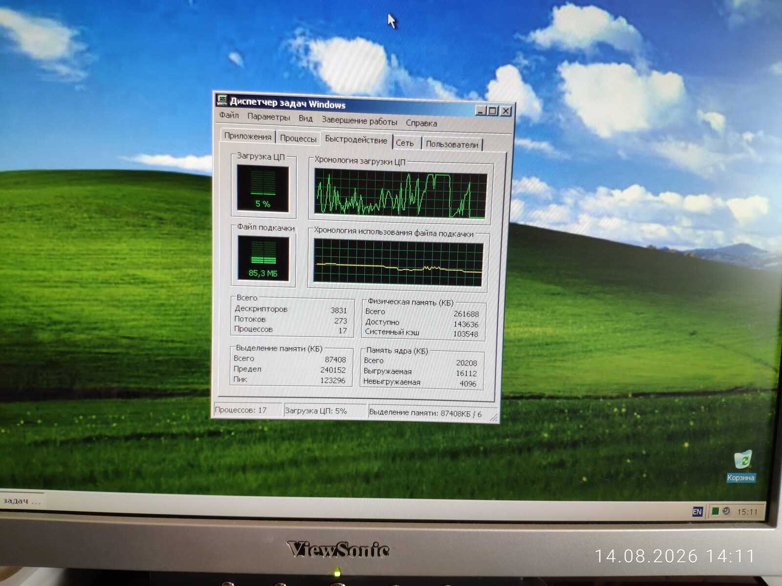
Task: Click the Хронология загрузки ЦП graph
Action: (x=400, y=193)
